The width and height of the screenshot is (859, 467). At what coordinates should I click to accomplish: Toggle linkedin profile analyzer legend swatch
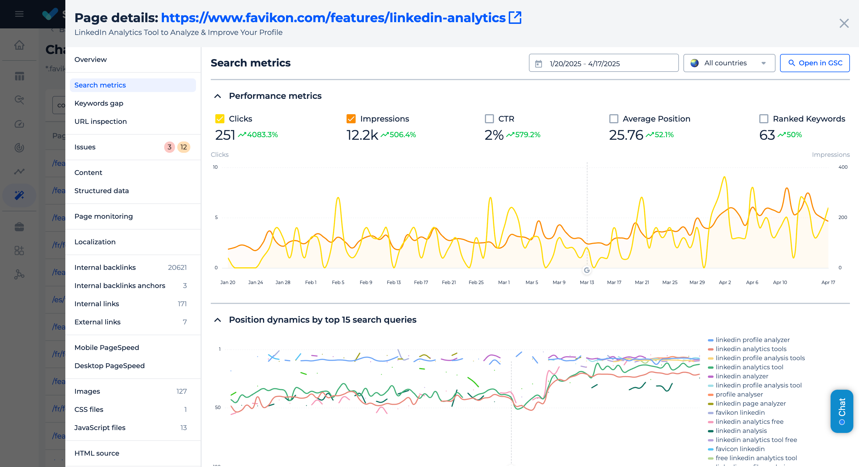(711, 340)
